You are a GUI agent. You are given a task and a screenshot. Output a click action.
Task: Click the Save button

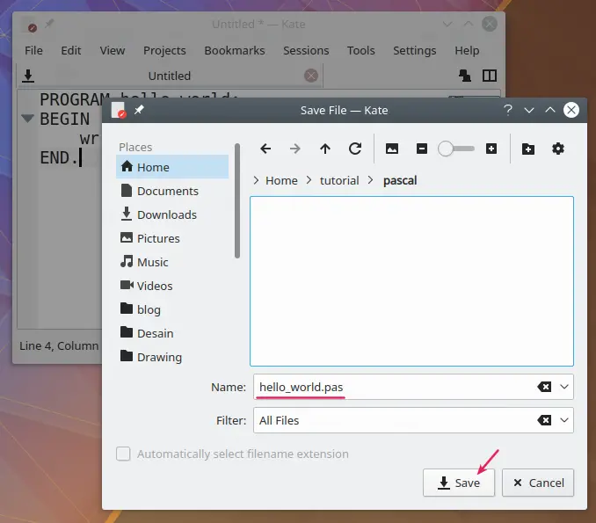[x=459, y=483]
